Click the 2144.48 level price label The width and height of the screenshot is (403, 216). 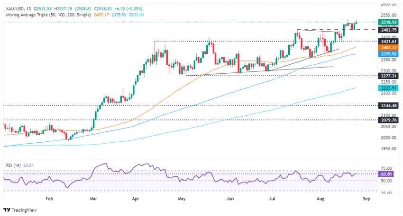[388, 105]
